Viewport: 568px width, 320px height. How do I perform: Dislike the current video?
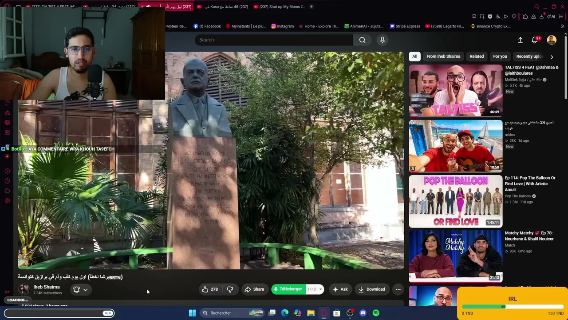click(230, 289)
